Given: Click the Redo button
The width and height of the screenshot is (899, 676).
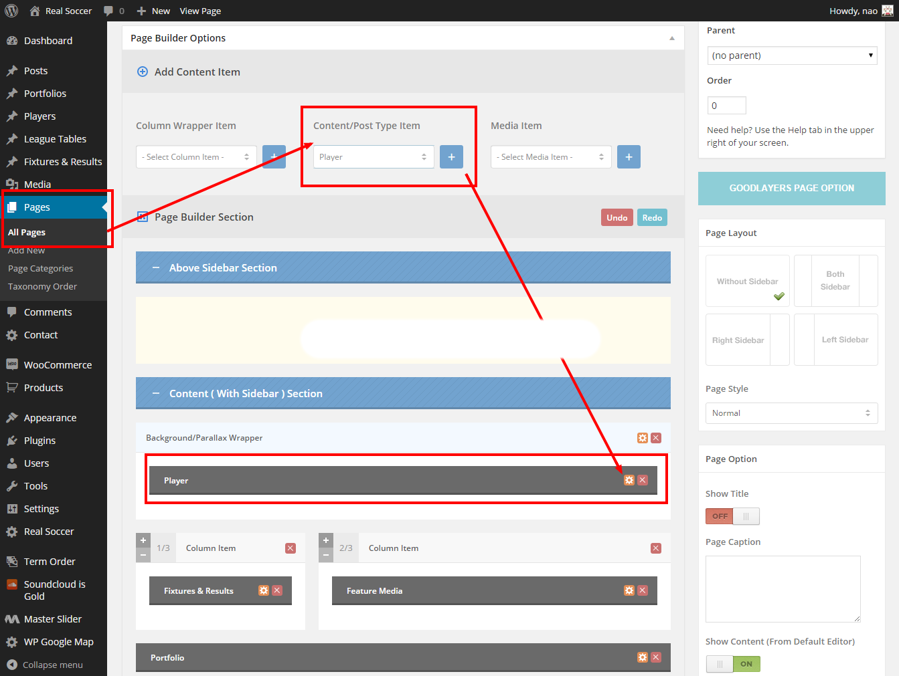Looking at the screenshot, I should (x=652, y=217).
